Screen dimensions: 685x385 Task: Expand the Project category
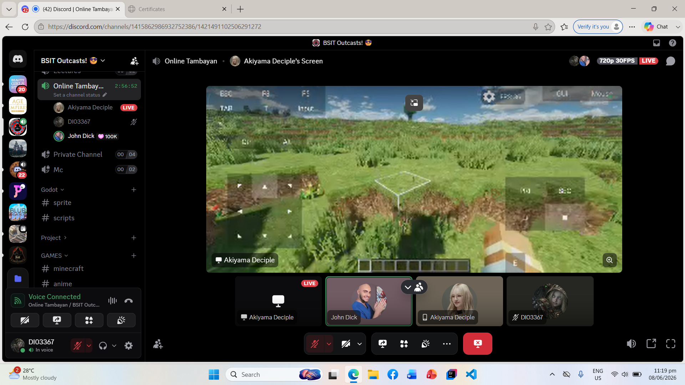54,238
